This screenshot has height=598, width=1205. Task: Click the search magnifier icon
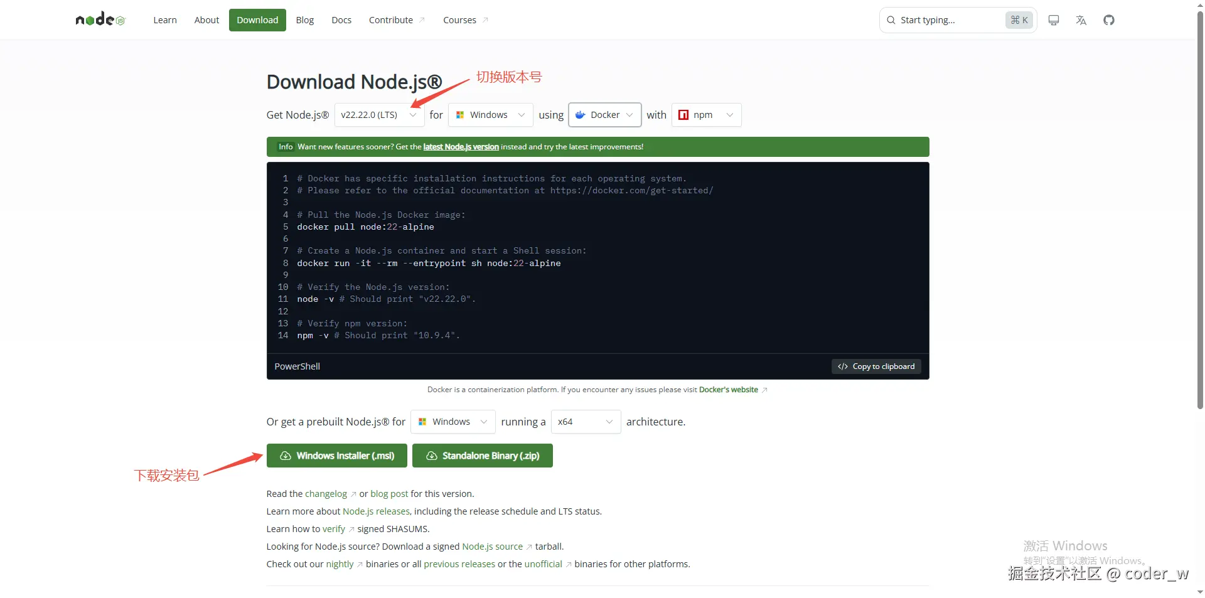coord(891,20)
